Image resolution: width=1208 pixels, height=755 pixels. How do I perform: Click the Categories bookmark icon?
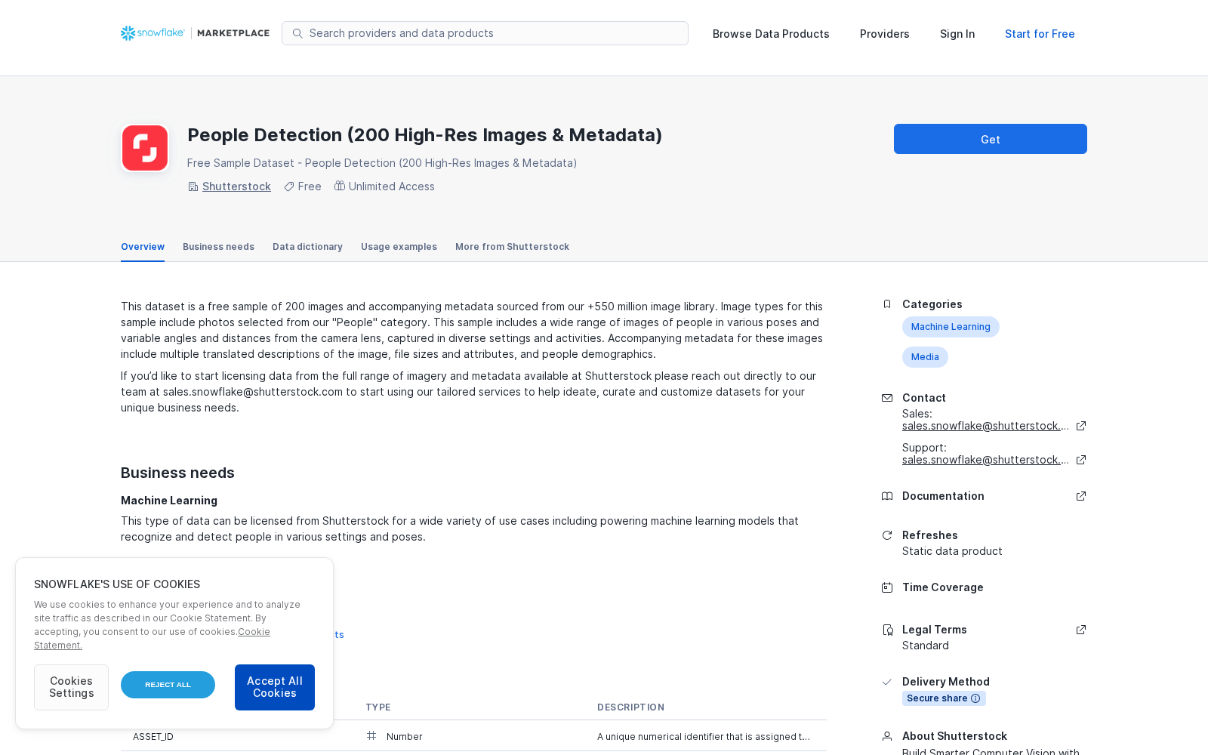(887, 304)
